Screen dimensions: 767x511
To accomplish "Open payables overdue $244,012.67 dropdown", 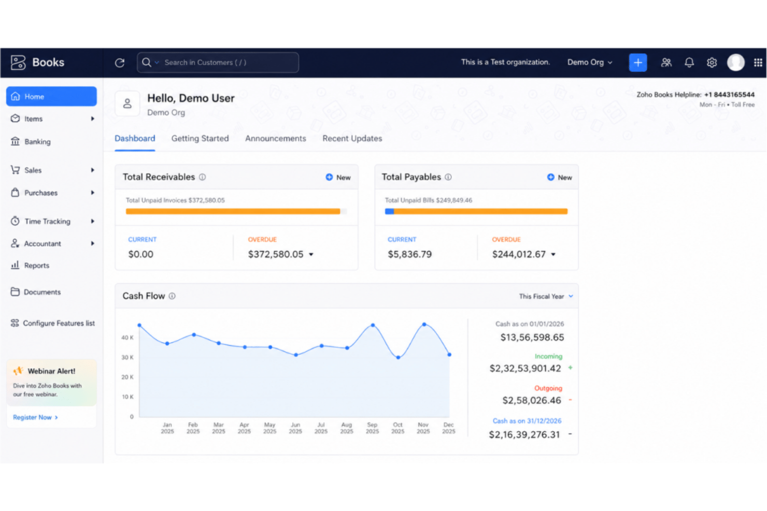I will click(553, 254).
